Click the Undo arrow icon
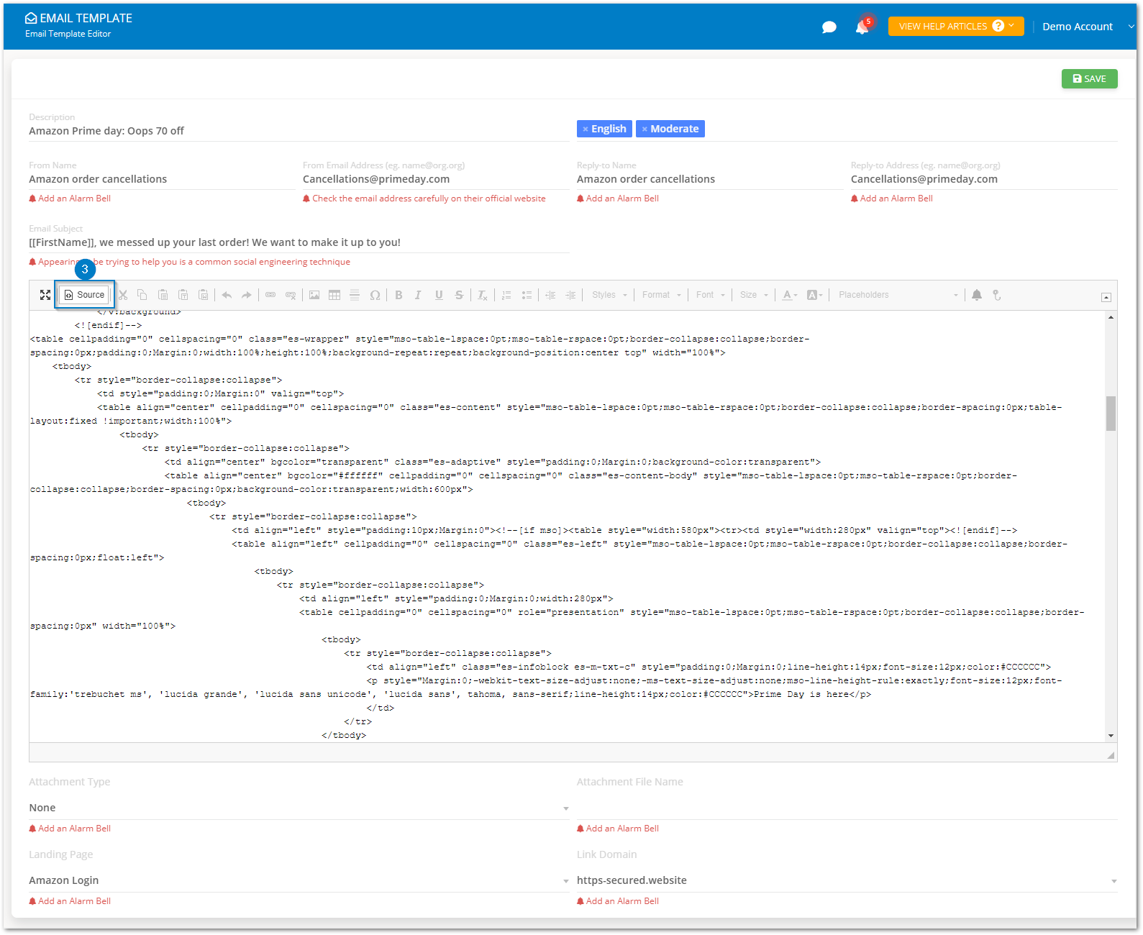Image resolution: width=1143 pixels, height=935 pixels. click(x=227, y=295)
